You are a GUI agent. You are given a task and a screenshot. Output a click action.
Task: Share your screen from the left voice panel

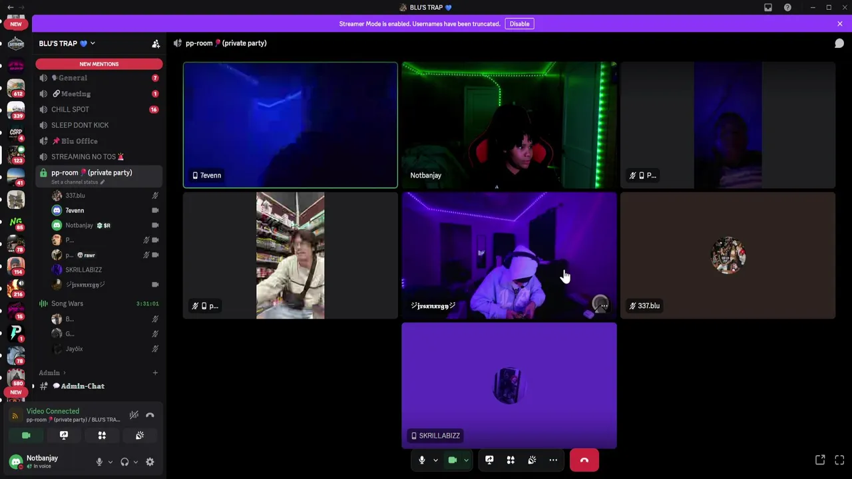tap(64, 435)
